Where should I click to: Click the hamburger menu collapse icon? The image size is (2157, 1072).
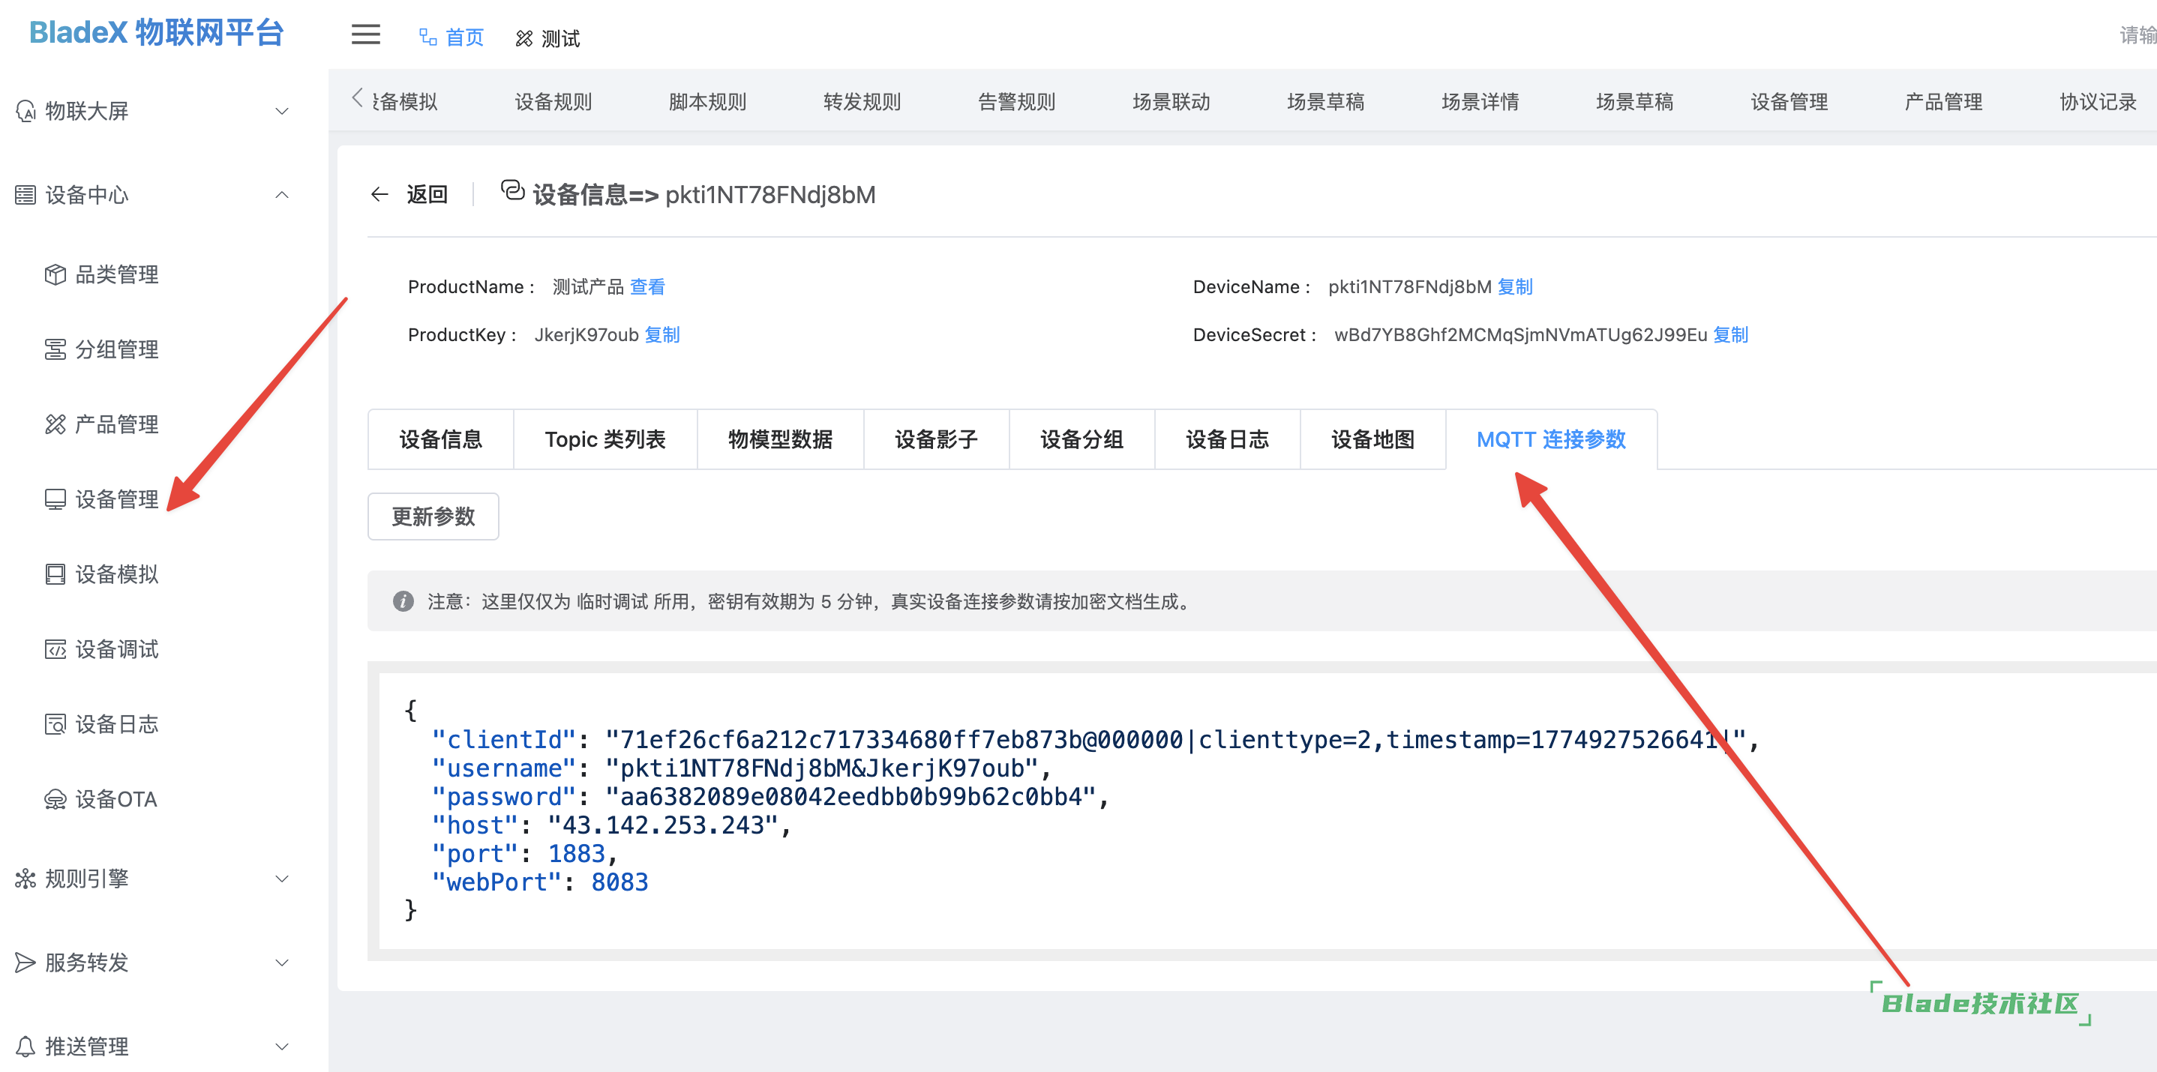365,35
